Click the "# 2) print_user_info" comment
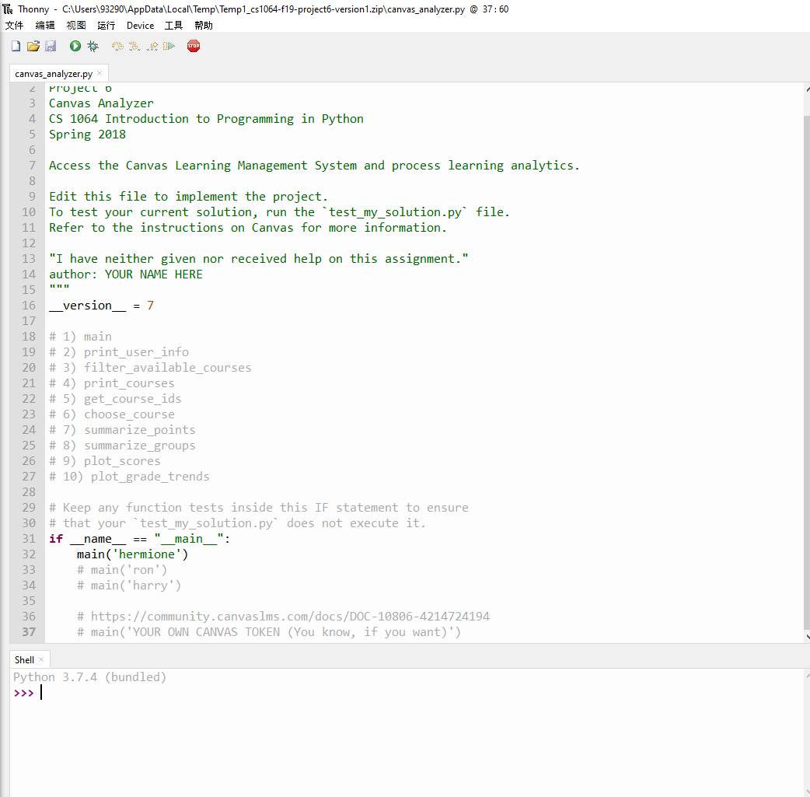The width and height of the screenshot is (810, 797). point(119,352)
